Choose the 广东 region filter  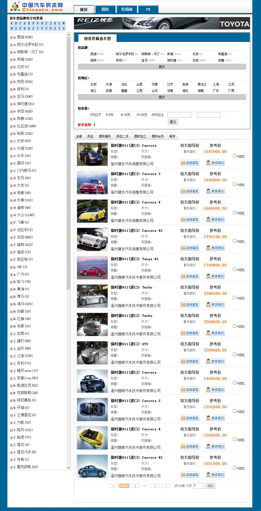click(x=216, y=91)
